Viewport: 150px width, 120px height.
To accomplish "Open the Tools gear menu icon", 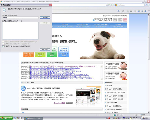I will pyautogui.click(x=142, y=11).
